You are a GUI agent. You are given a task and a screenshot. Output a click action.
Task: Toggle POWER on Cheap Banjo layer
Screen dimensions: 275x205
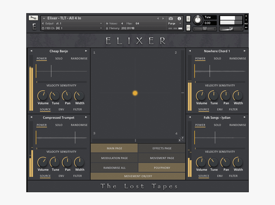coord(42,59)
